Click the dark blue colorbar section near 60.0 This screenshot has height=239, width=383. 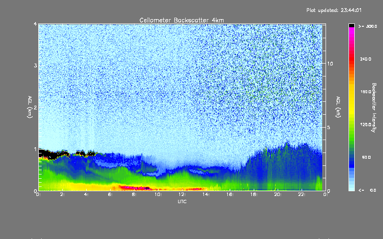click(351, 161)
